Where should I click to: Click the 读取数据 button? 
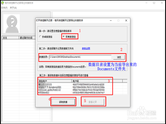(63, 102)
